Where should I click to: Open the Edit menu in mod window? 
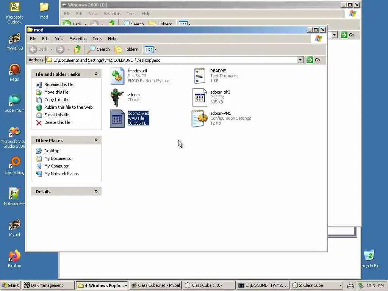click(x=45, y=39)
